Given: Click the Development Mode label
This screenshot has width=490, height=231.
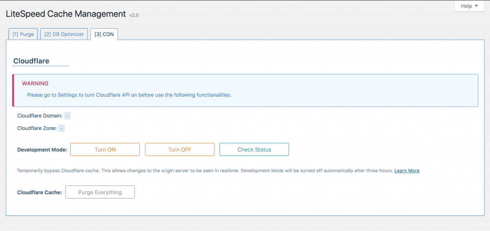Looking at the screenshot, I should tap(42, 150).
